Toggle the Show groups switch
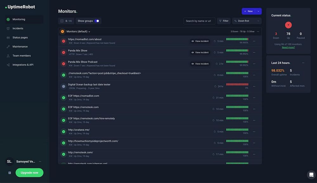The height and width of the screenshot is (183, 317). [97, 21]
